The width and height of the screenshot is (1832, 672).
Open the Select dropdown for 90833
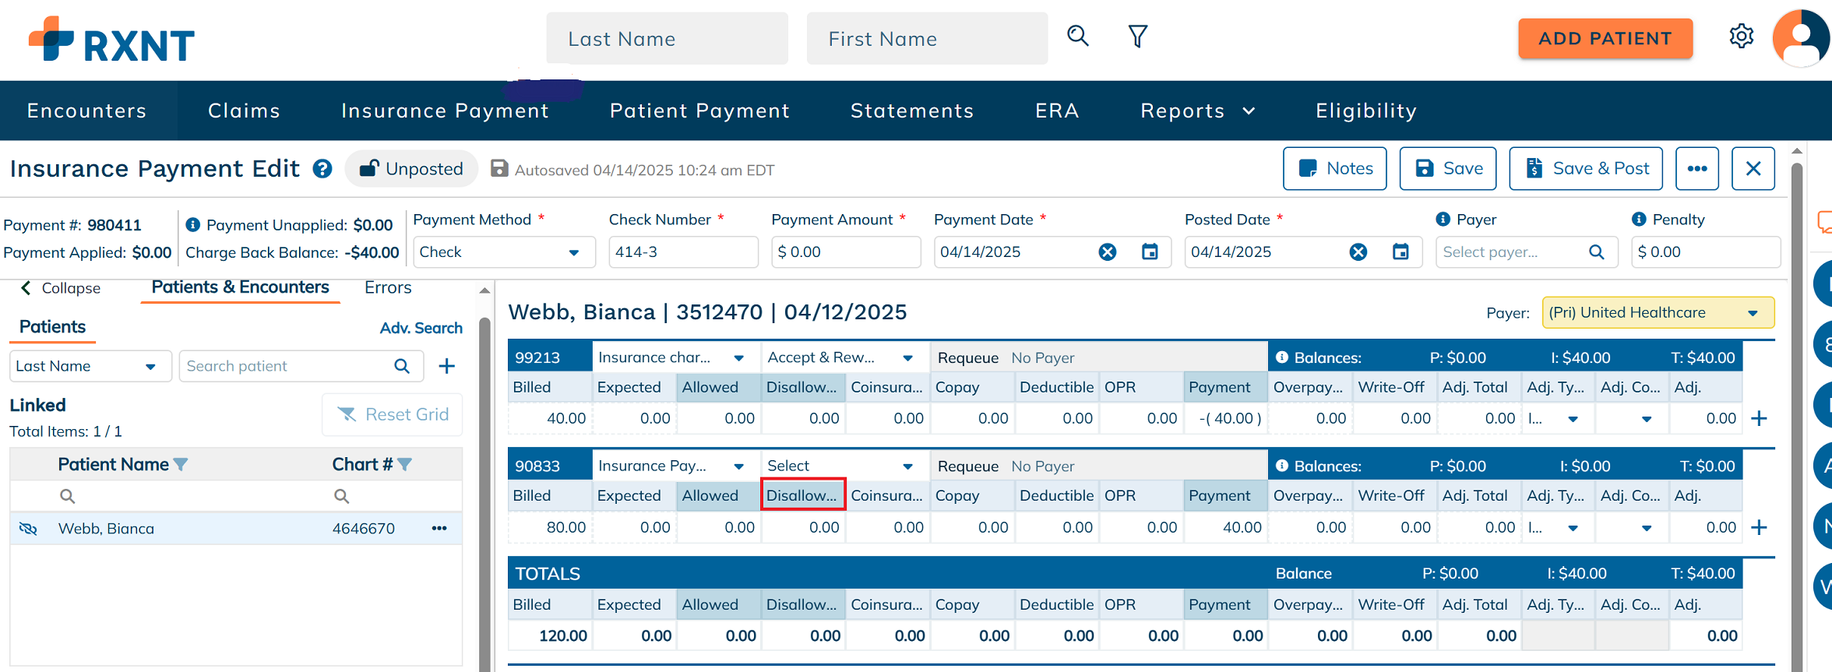tap(844, 466)
